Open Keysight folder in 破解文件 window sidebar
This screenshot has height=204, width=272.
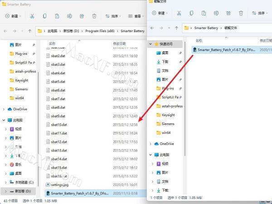168,115
